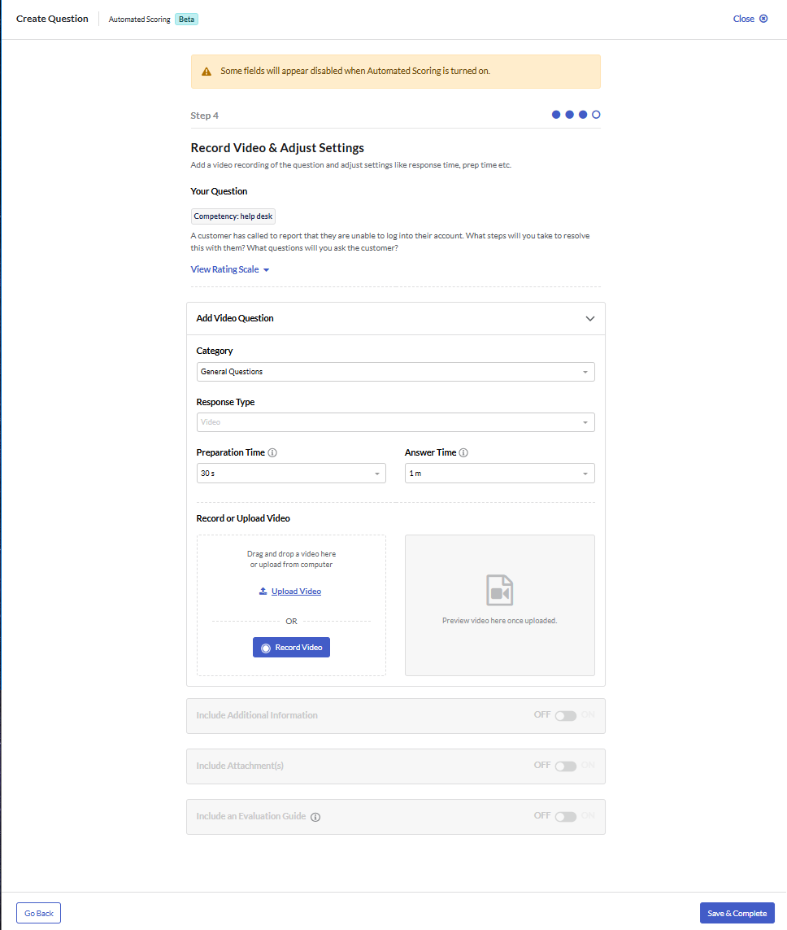Click the Create Question title
Image resolution: width=787 pixels, height=930 pixels.
click(52, 19)
